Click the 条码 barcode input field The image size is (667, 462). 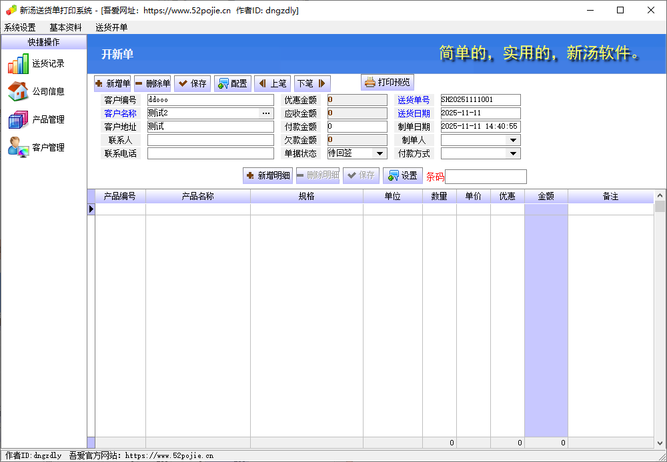486,177
